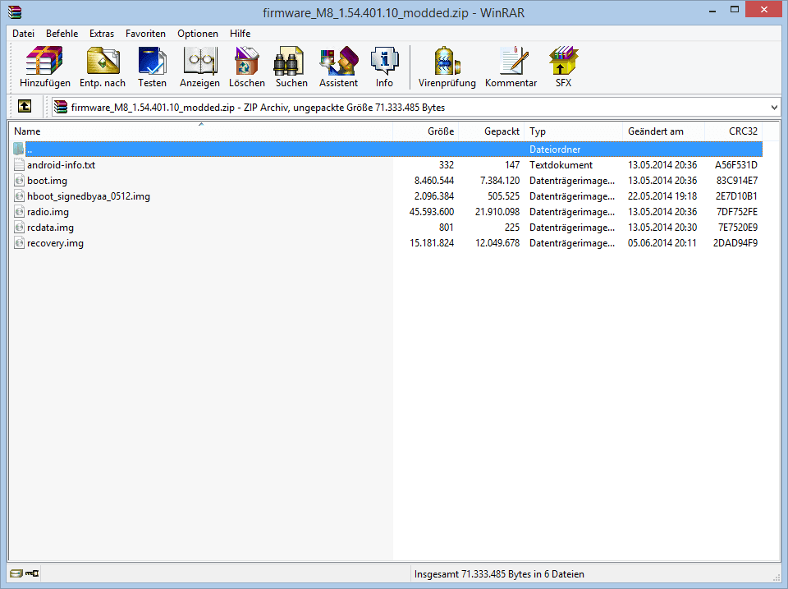The height and width of the screenshot is (589, 788).
Task: Open the Favoriten menu
Action: click(x=145, y=33)
